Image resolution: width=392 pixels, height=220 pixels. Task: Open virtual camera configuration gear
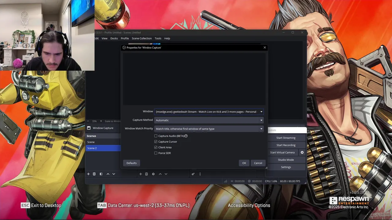(x=302, y=152)
